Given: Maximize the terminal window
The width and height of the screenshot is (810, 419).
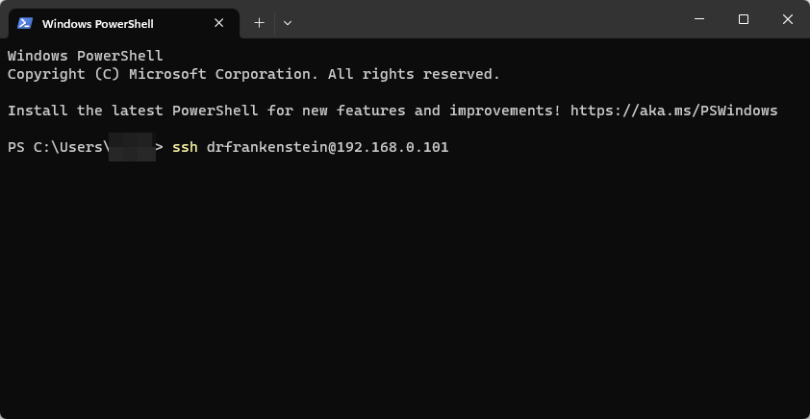Looking at the screenshot, I should point(744,19).
